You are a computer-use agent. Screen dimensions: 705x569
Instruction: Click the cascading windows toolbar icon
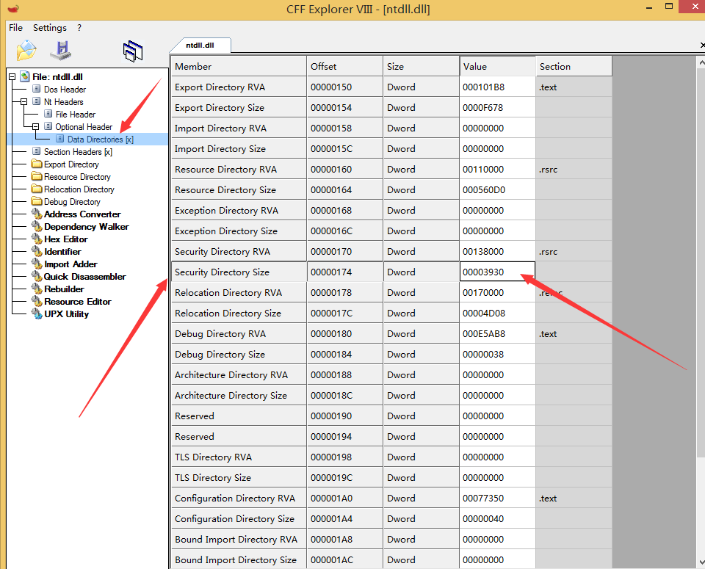click(133, 51)
